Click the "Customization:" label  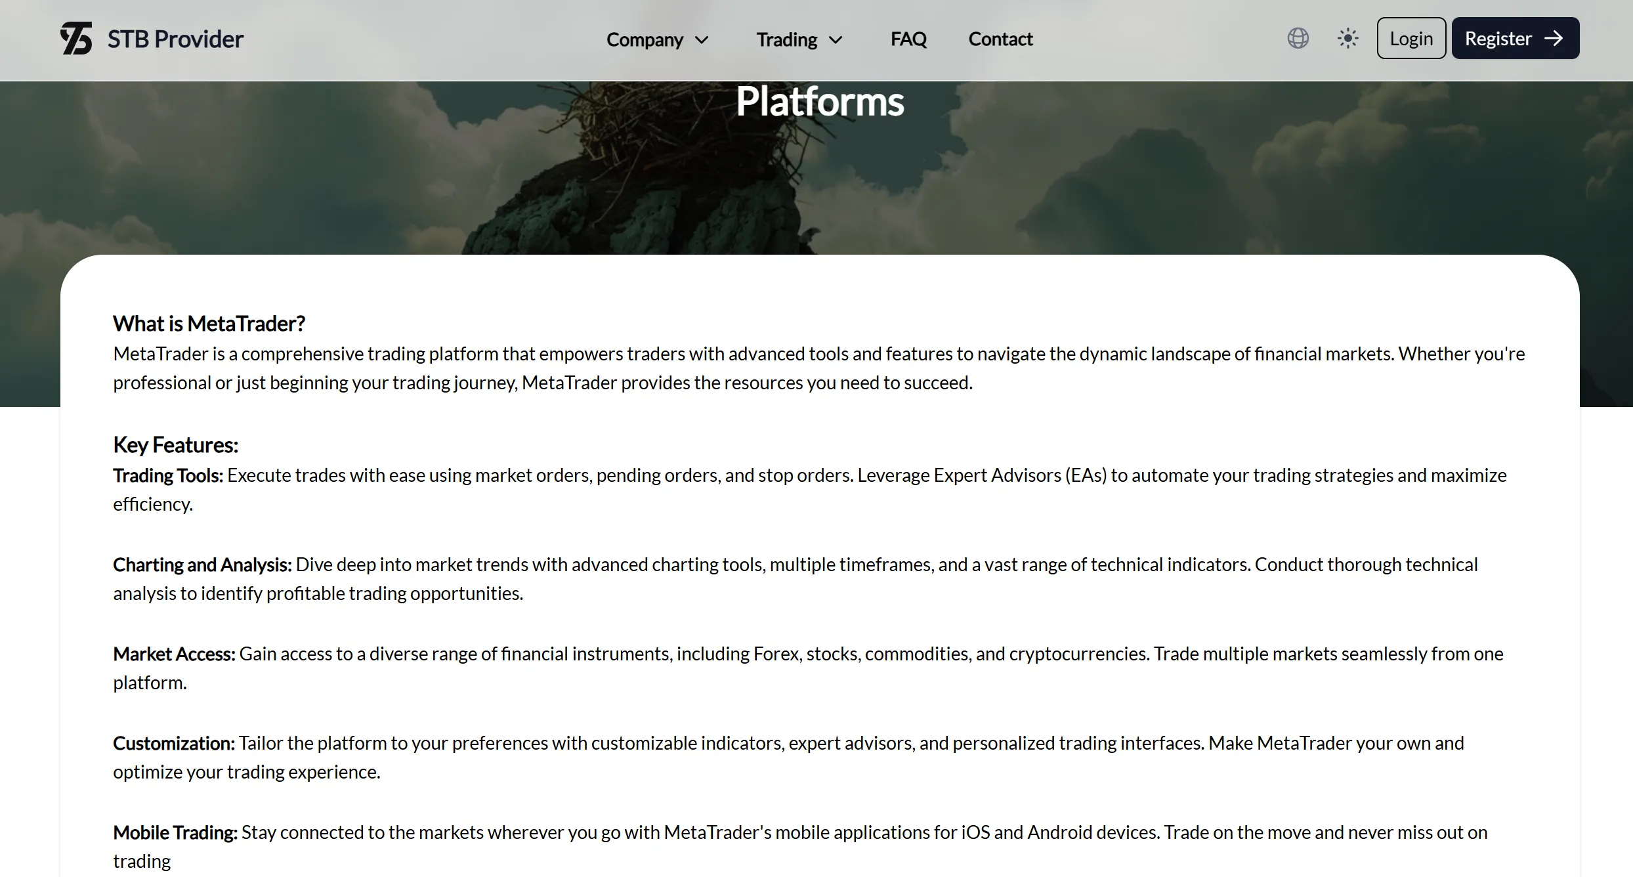174,743
